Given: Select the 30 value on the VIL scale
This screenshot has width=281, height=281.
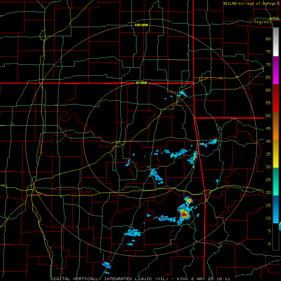Looking at the screenshot, I should (x=268, y=167).
